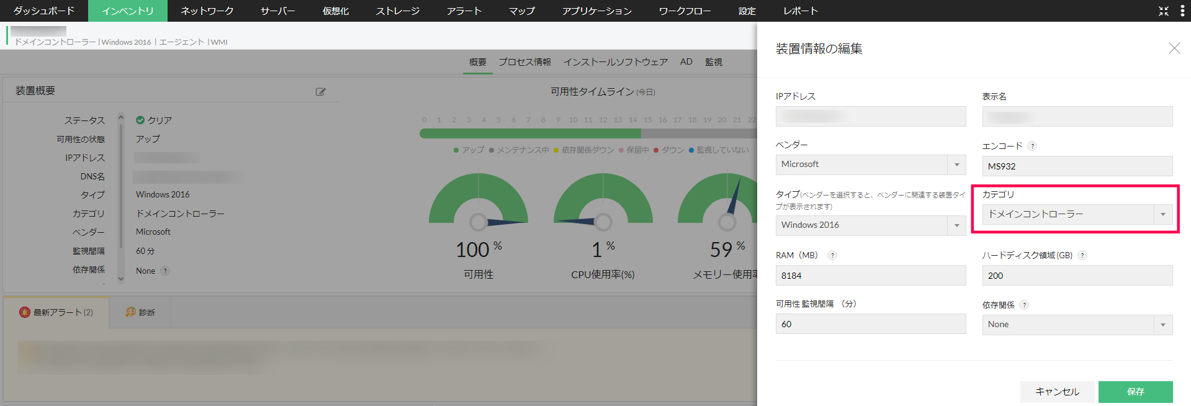Click the 保存 button

coord(1136,392)
